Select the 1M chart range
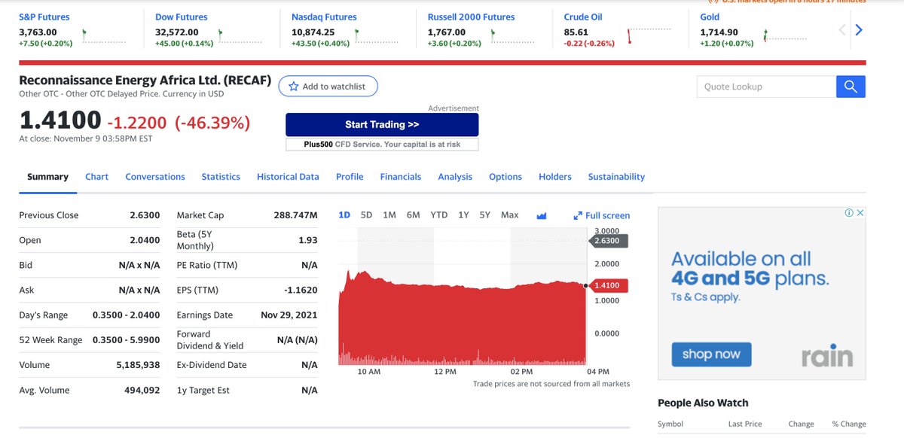 pyautogui.click(x=389, y=215)
